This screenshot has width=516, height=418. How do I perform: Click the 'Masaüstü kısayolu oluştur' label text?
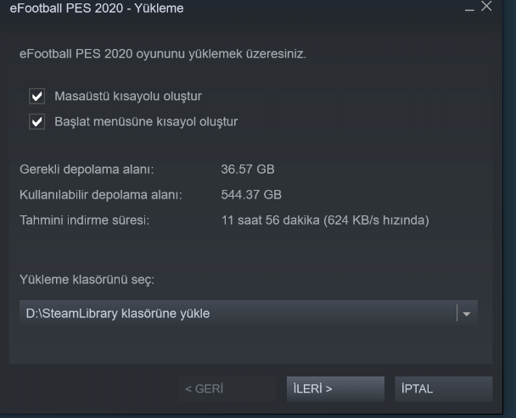128,96
